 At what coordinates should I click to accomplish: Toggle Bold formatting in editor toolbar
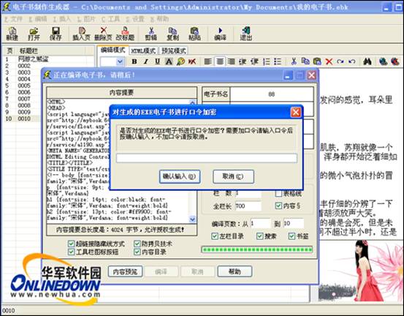point(134,61)
